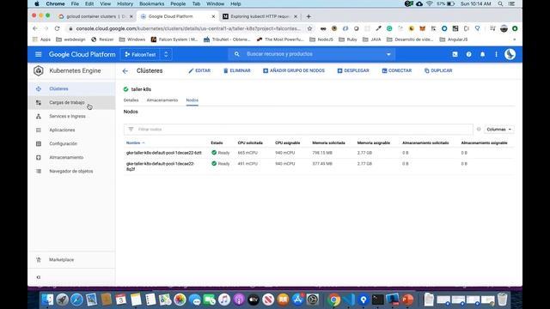Sort by the Nombre column header
The height and width of the screenshot is (309, 550).
(x=135, y=143)
